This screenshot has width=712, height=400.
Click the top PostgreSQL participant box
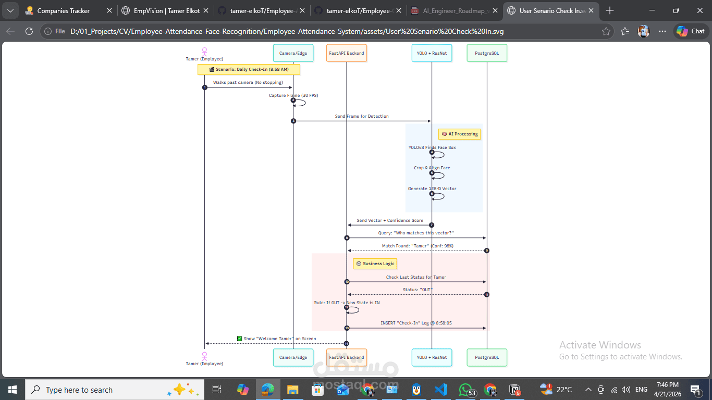pos(487,53)
